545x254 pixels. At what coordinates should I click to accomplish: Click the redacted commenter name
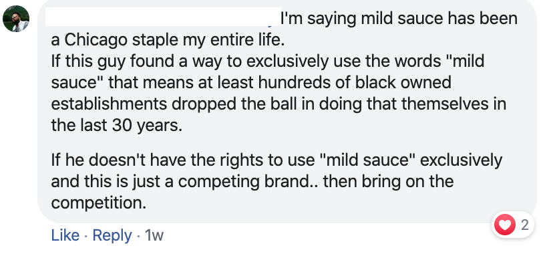click(x=163, y=17)
